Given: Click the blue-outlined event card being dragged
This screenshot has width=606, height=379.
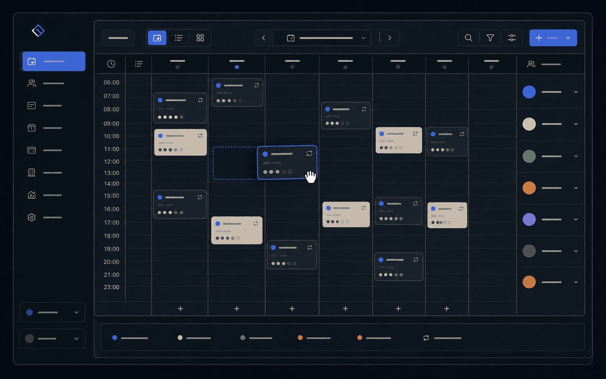Looking at the screenshot, I should [x=287, y=162].
